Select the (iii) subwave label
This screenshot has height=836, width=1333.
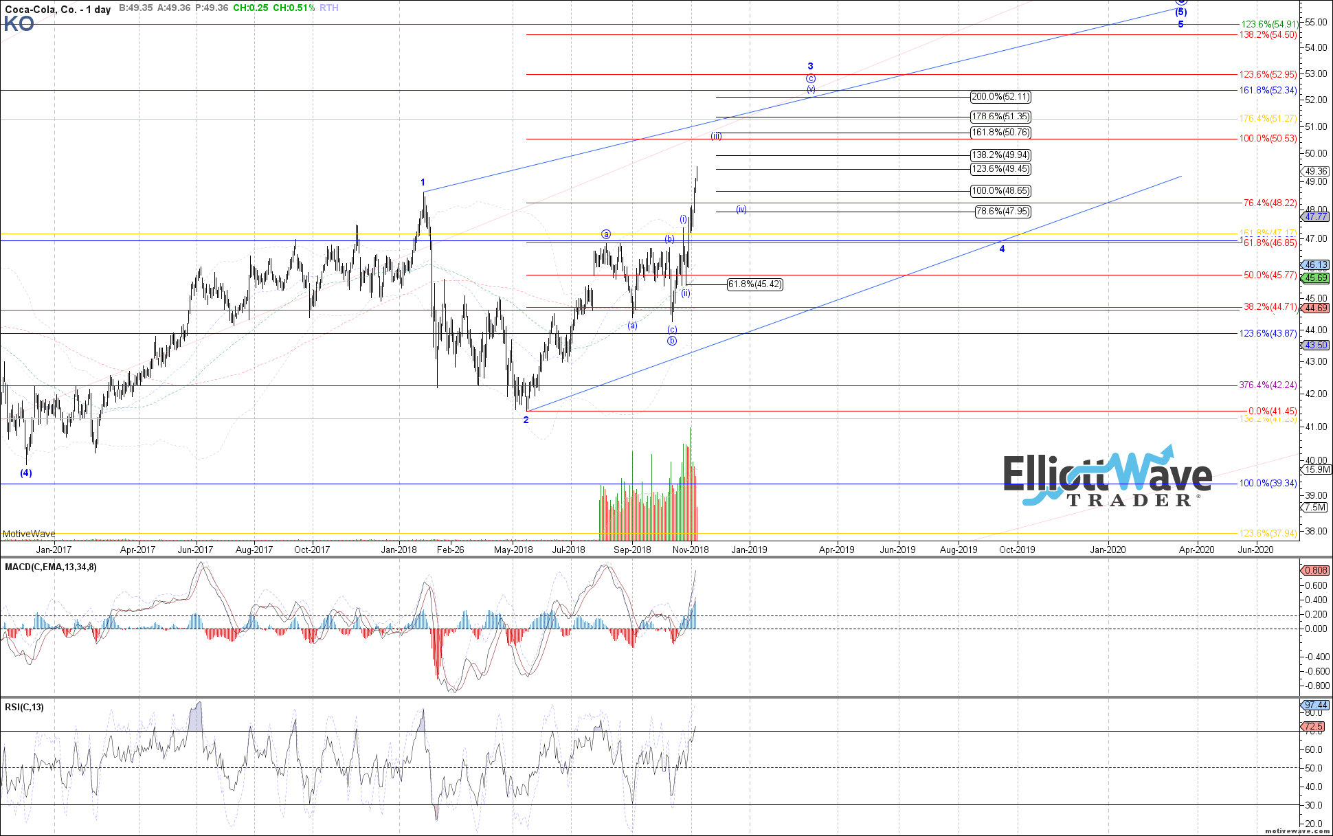(716, 136)
